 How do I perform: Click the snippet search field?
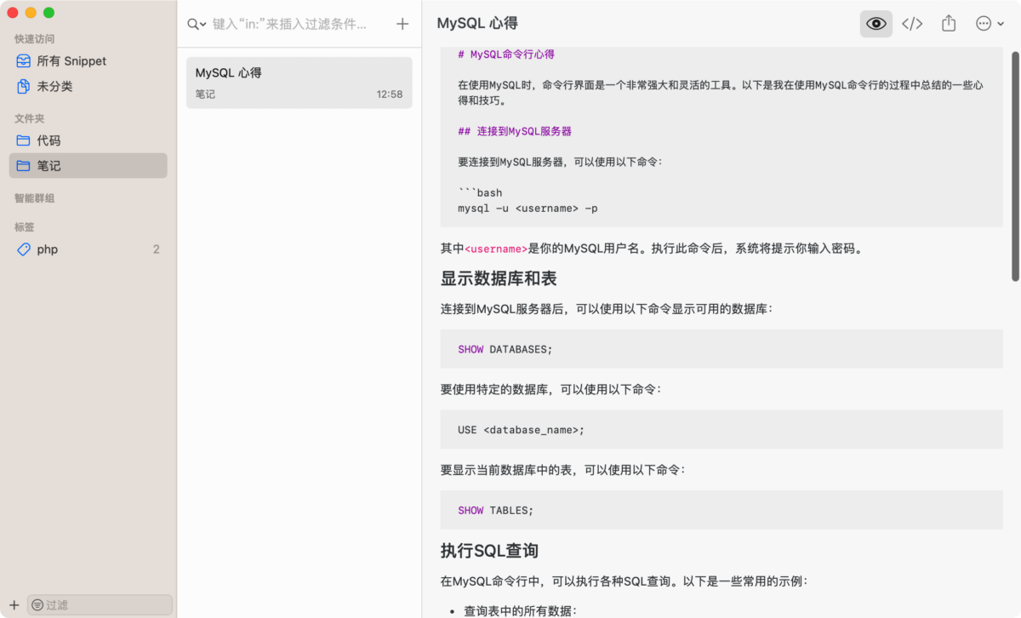tap(290, 25)
